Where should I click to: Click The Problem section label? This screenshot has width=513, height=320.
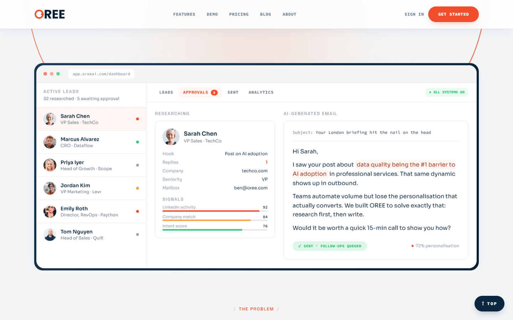(x=256, y=309)
